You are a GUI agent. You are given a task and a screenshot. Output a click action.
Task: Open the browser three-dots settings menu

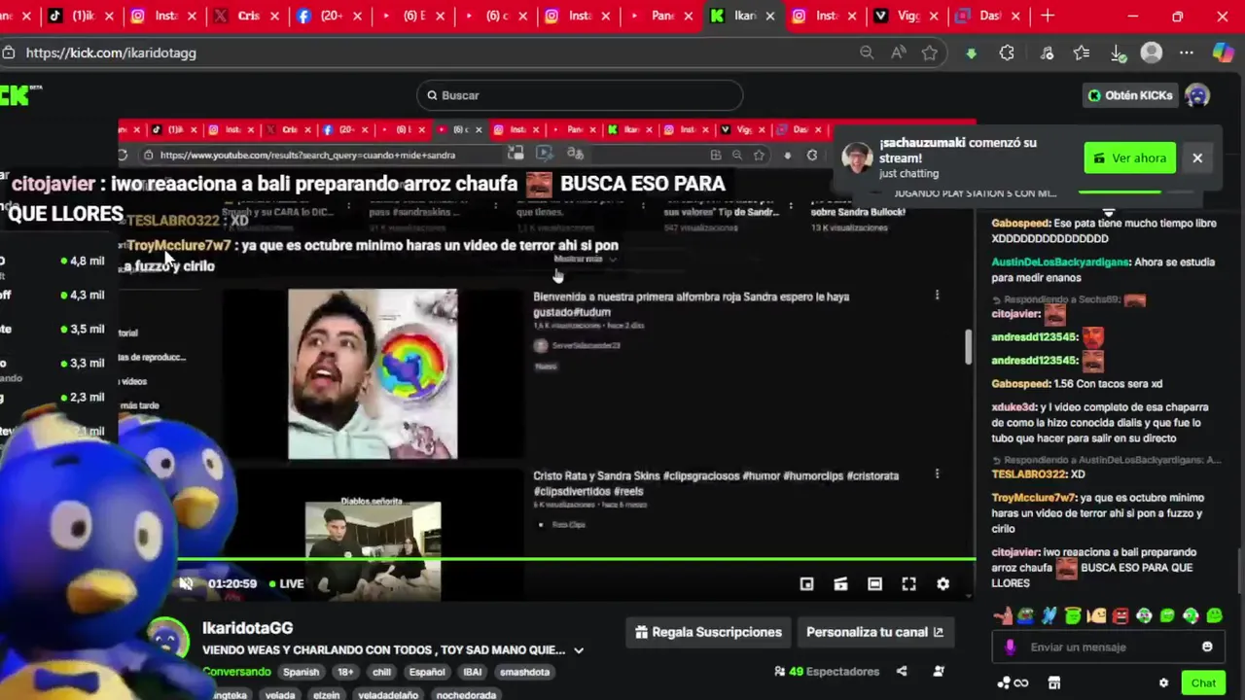point(1187,52)
